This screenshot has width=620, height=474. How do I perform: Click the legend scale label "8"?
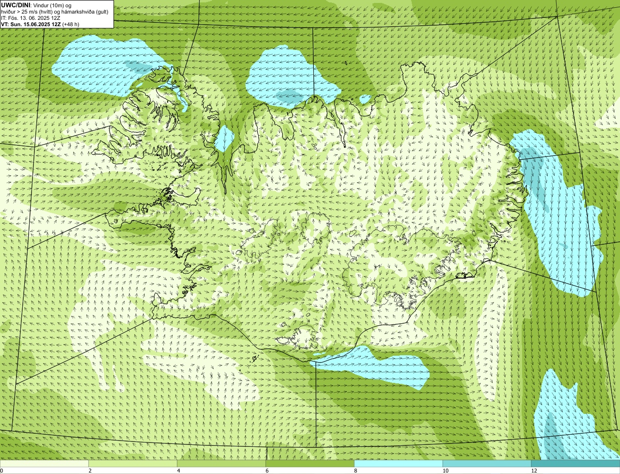coord(356,471)
